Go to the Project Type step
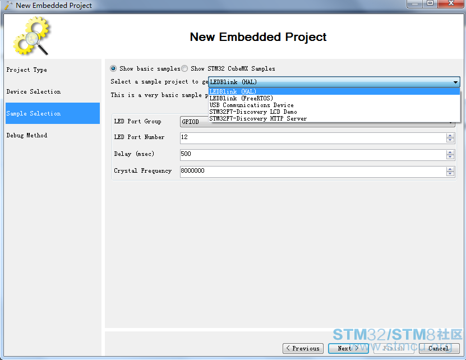Viewport: 466px width, 360px height. click(53, 70)
